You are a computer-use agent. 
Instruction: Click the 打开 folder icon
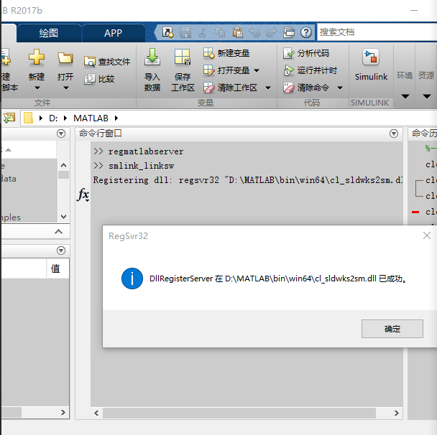pyautogui.click(x=65, y=57)
